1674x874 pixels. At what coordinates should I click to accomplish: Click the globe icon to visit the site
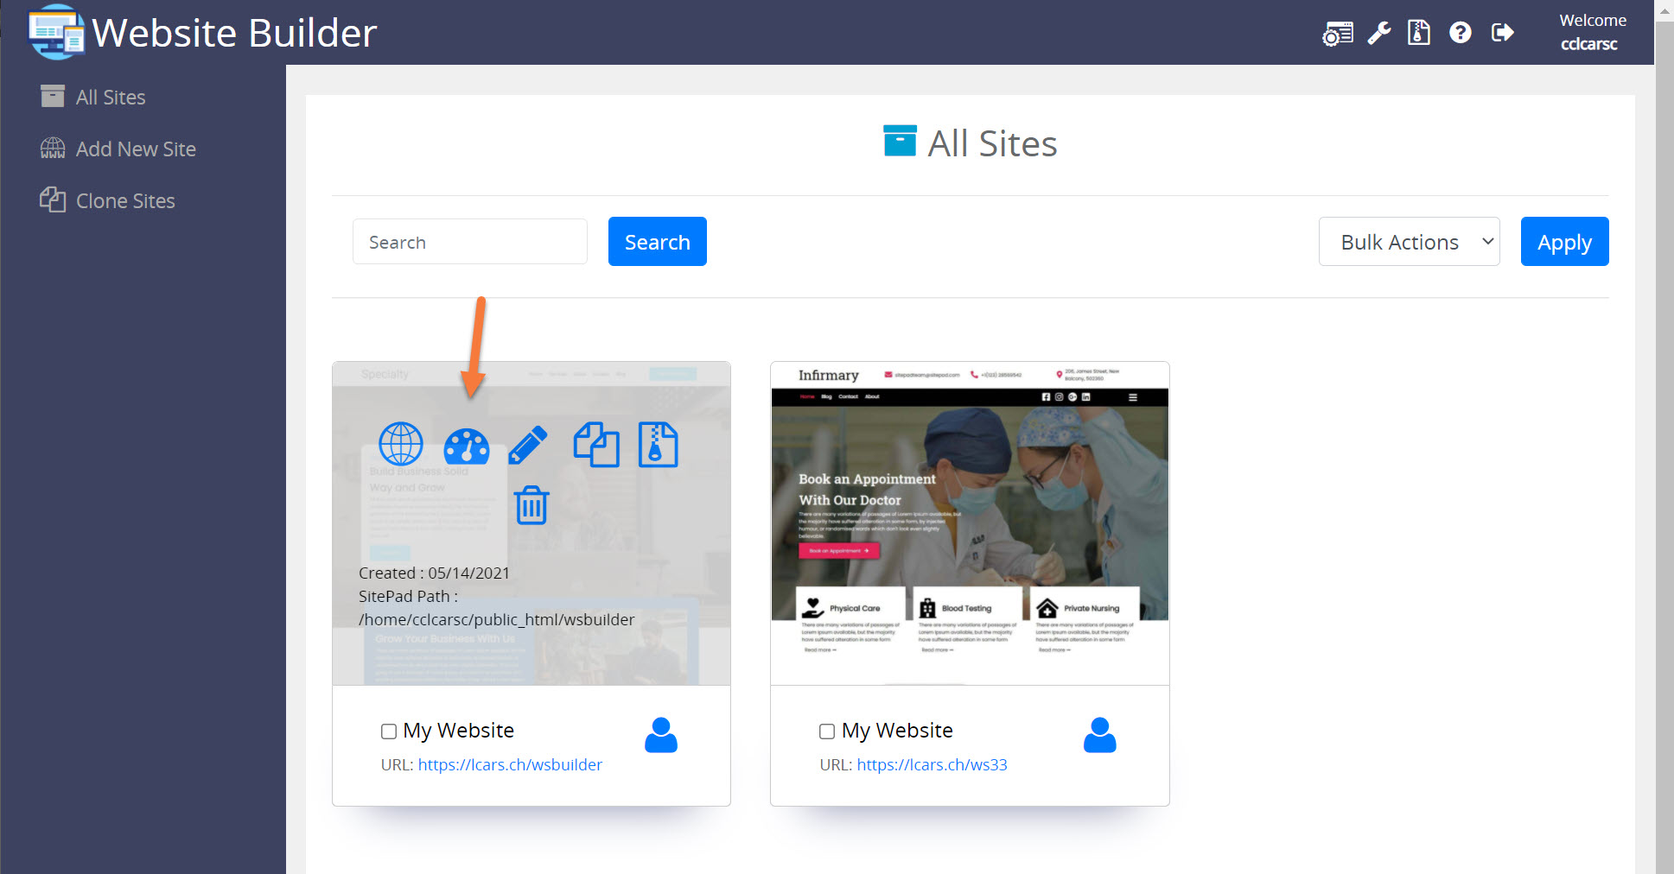(x=401, y=445)
